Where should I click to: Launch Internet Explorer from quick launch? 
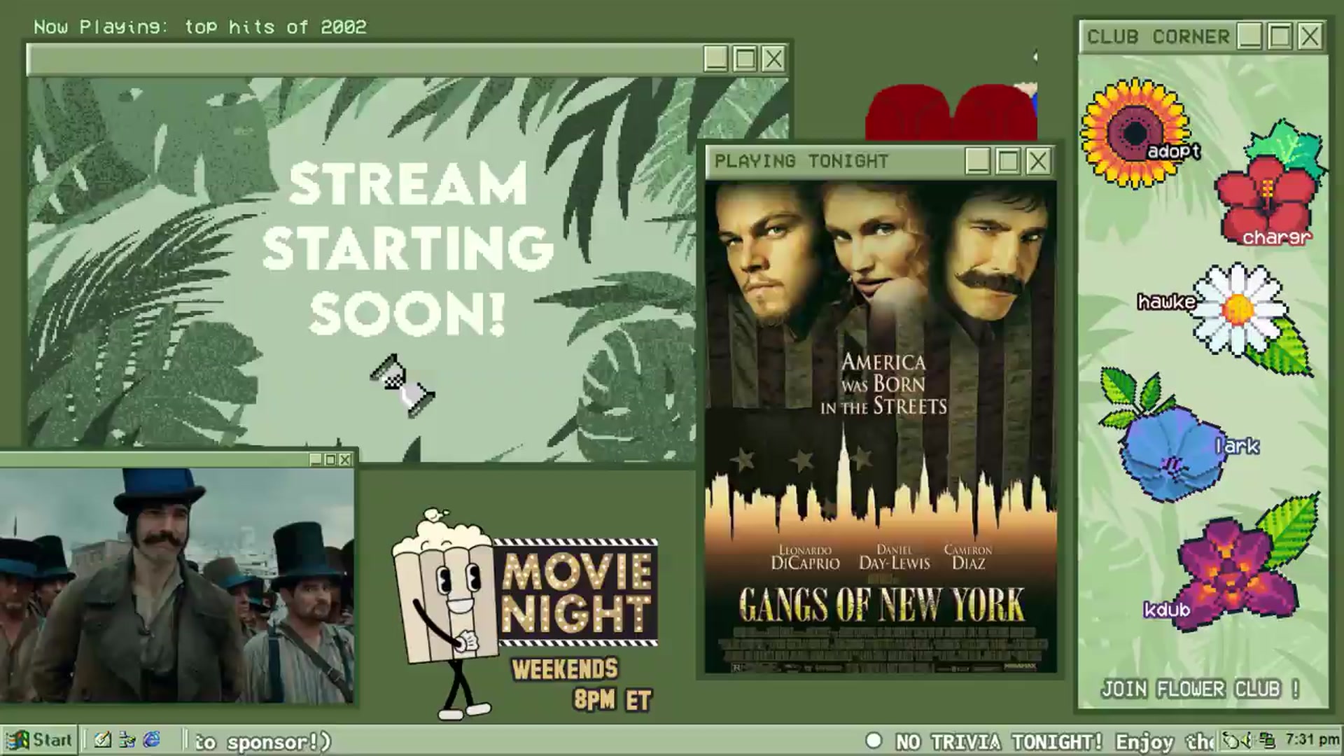click(x=152, y=740)
